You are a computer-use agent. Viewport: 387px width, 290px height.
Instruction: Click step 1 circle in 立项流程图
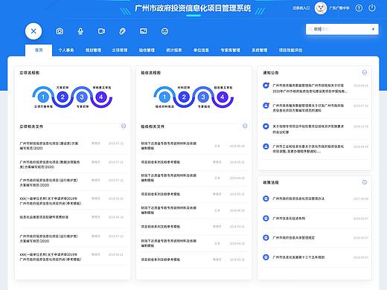pyautogui.click(x=43, y=97)
